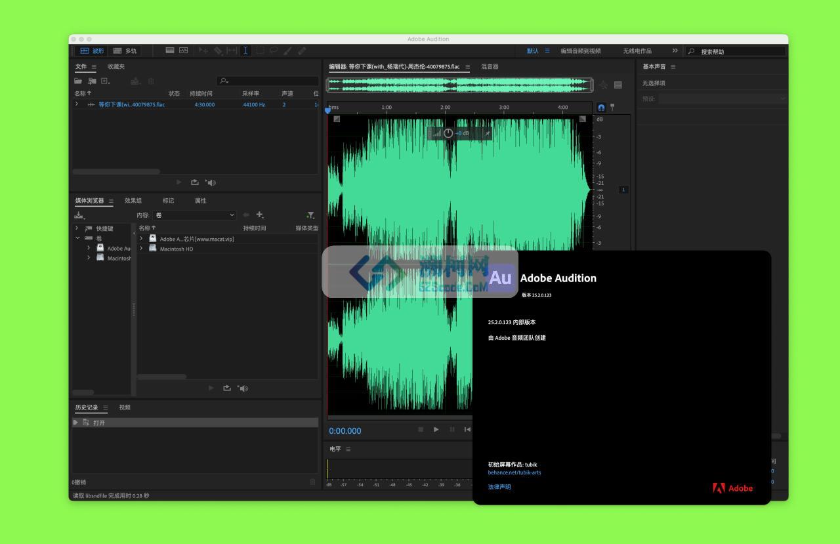Click the Import File icon
Image resolution: width=840 pixels, height=544 pixels.
(92, 81)
